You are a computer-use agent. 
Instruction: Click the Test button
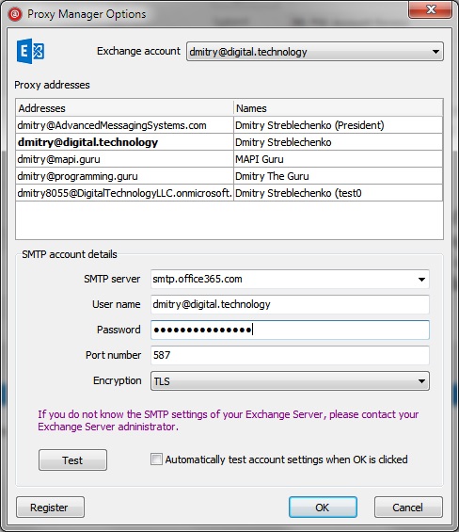point(72,460)
